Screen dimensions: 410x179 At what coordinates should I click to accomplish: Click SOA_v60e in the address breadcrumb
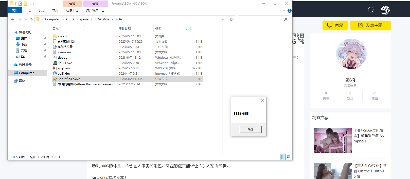pos(102,19)
